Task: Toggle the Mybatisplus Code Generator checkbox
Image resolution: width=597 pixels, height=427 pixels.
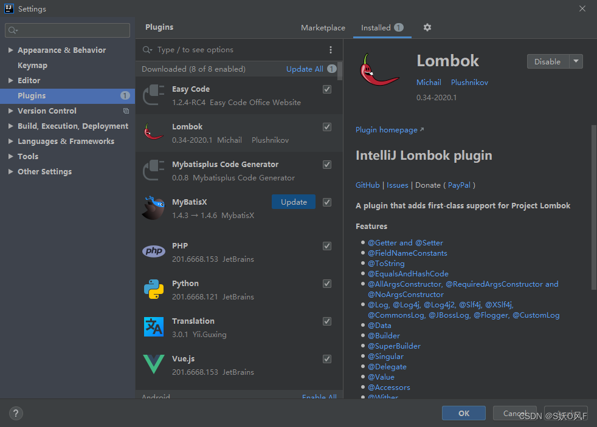Action: point(327,165)
